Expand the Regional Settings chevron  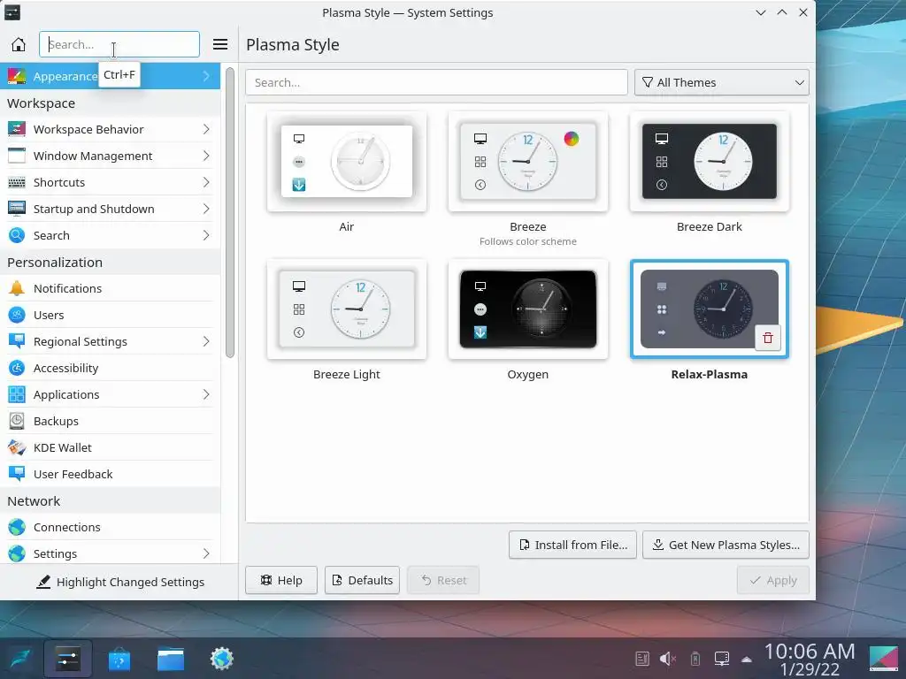206,341
